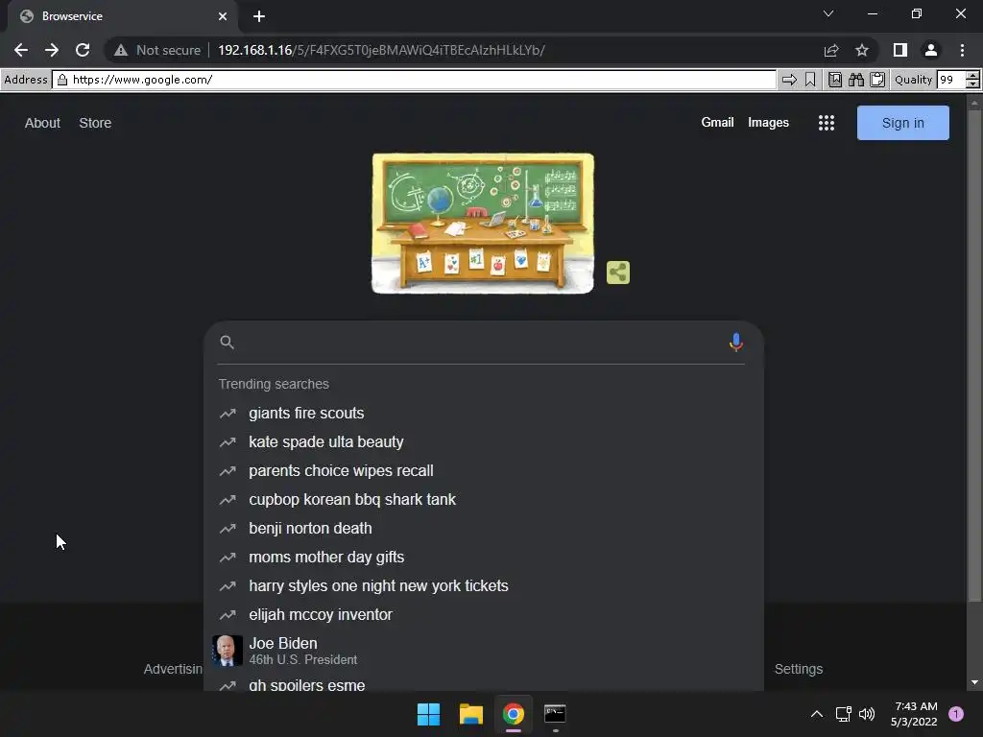Click the volume speaker tray icon
983x737 pixels.
[867, 714]
